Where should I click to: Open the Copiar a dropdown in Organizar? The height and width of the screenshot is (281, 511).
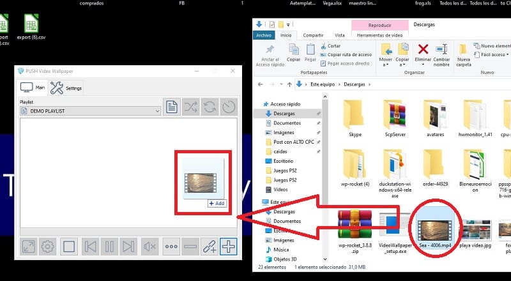[402, 56]
